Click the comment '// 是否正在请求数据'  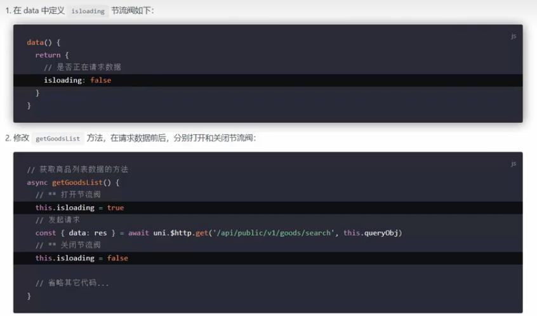pyautogui.click(x=82, y=67)
